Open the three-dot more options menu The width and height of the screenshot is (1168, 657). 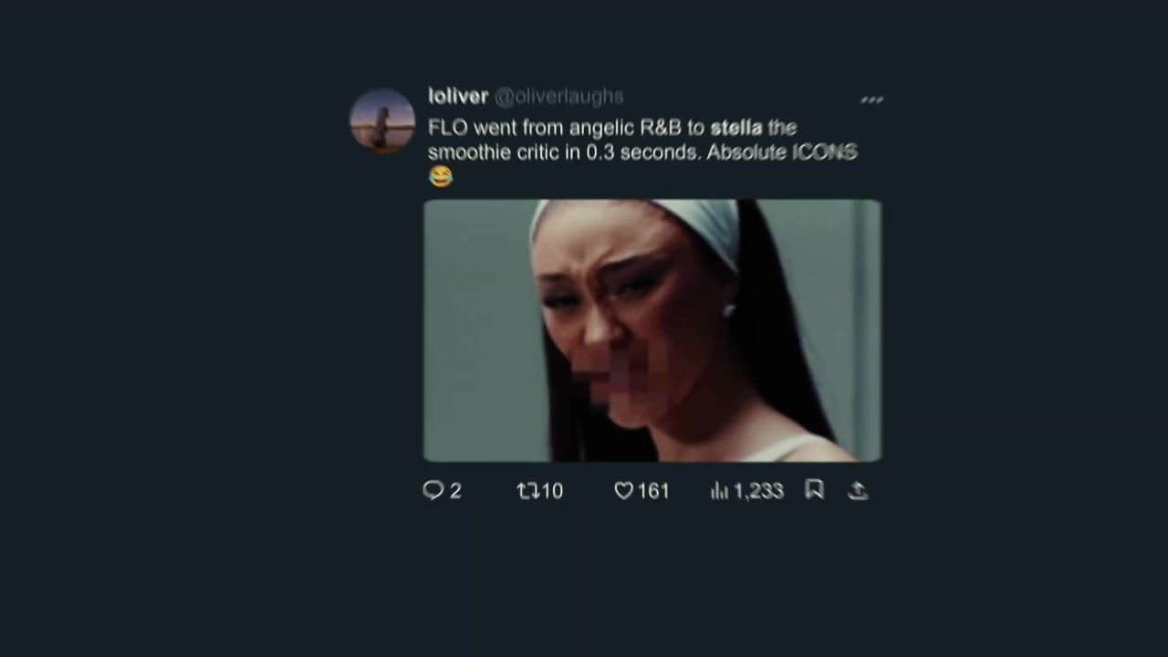click(x=871, y=99)
